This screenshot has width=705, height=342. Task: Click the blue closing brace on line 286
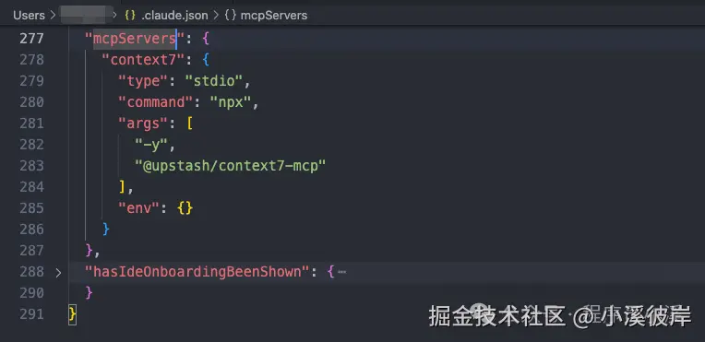click(106, 230)
